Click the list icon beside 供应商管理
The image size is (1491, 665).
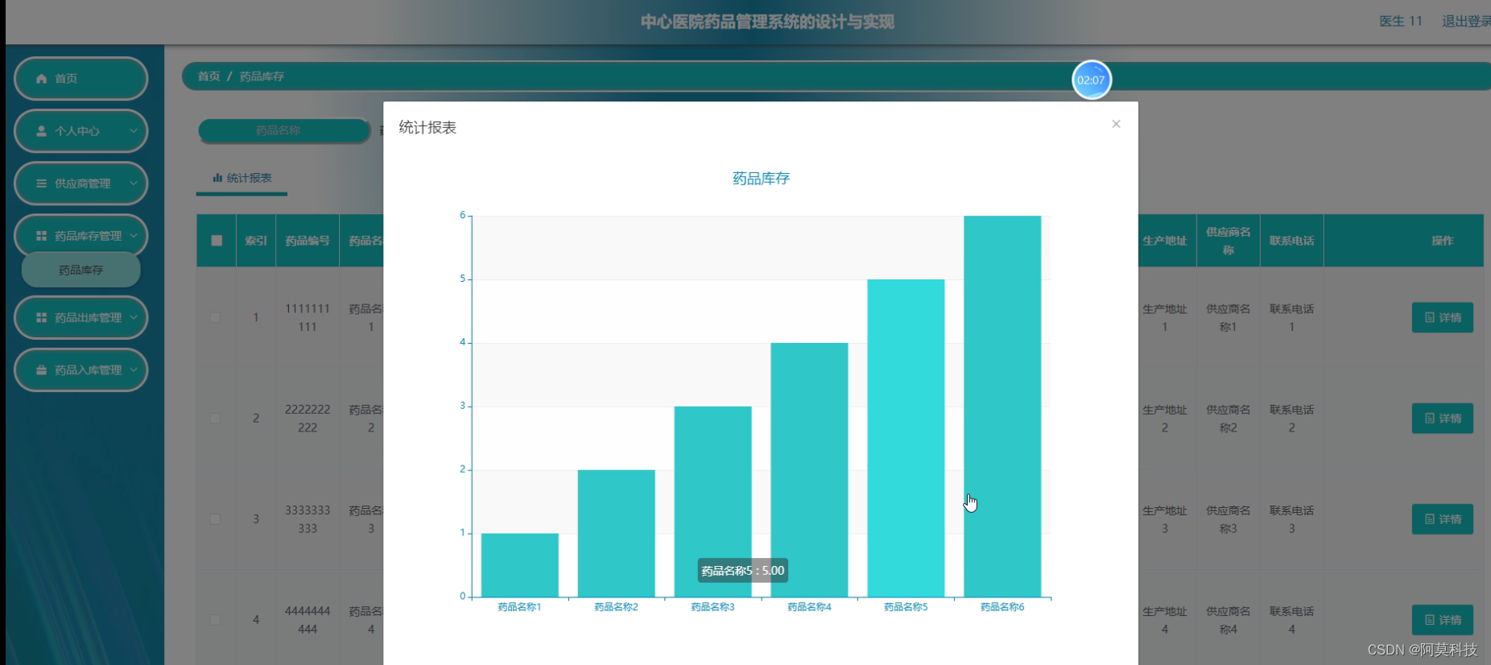(42, 184)
